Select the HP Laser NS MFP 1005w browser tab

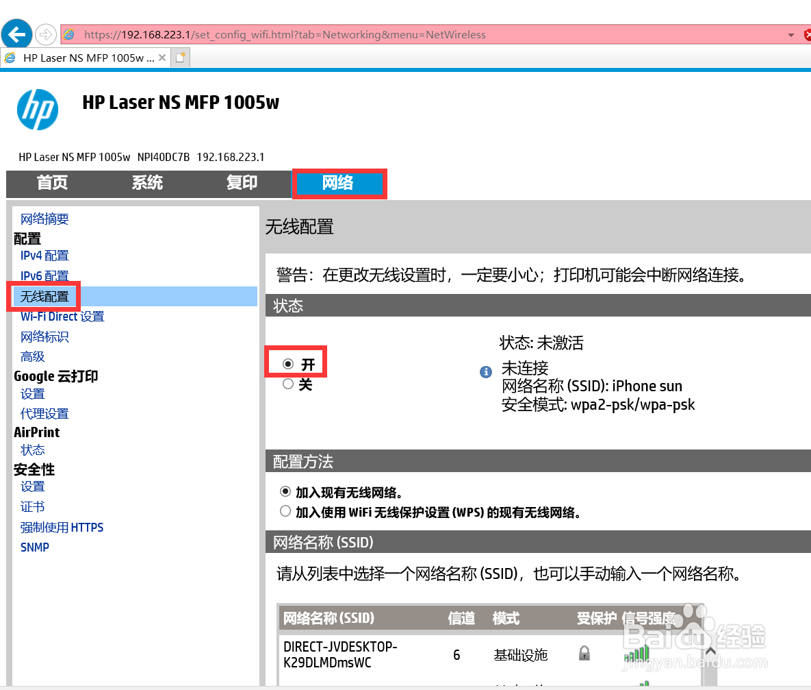click(86, 58)
